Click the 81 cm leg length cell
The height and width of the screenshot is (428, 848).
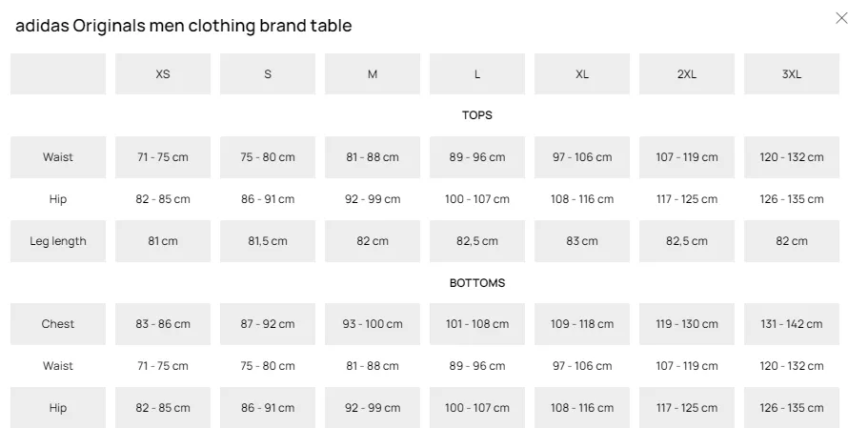click(x=163, y=241)
